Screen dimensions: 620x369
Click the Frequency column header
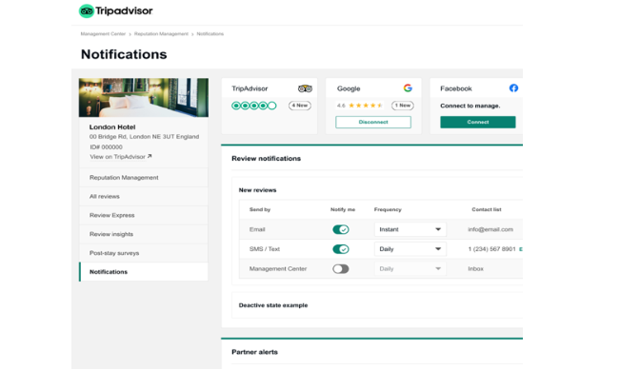tap(388, 209)
